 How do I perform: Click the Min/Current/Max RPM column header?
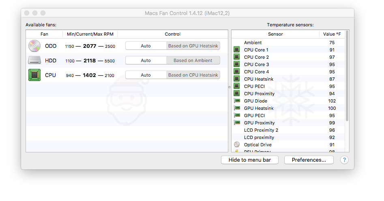(90, 34)
